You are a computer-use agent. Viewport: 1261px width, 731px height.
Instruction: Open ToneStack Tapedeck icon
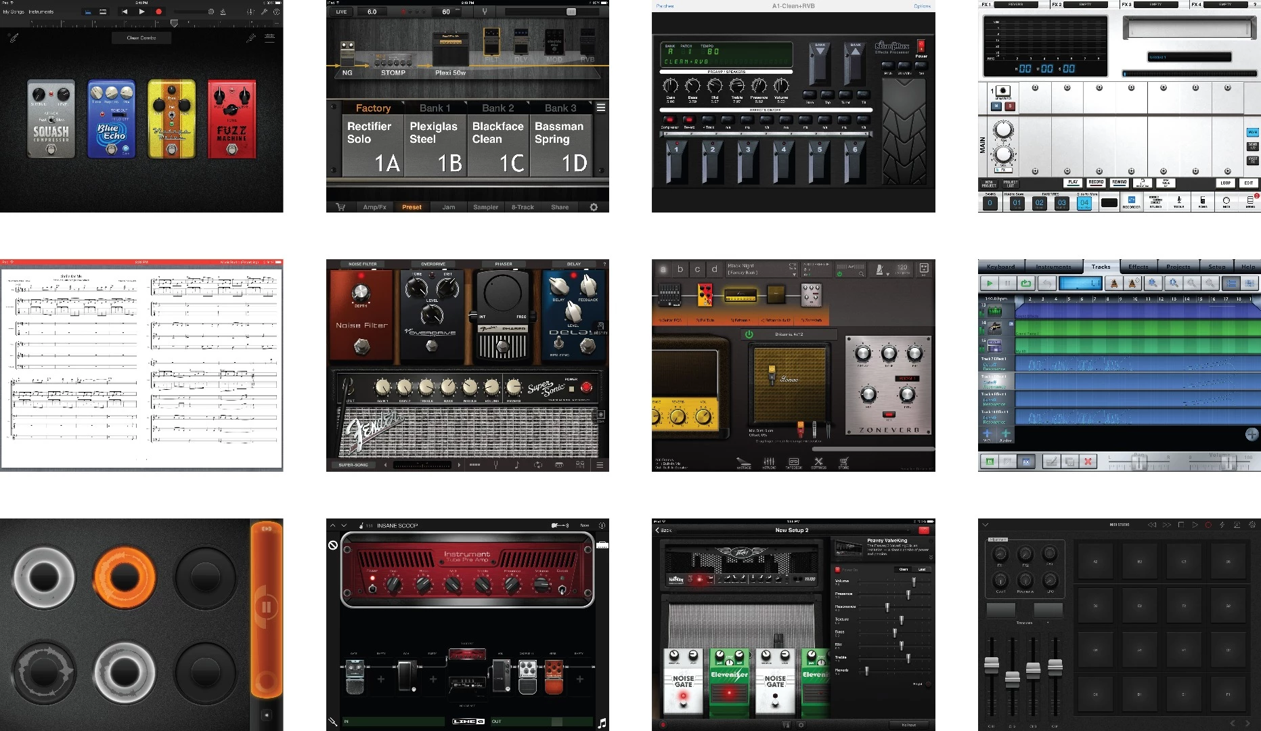click(793, 463)
